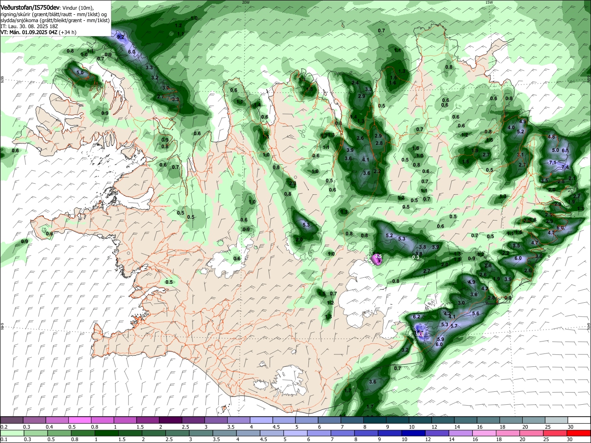The height and width of the screenshot is (443, 591).
Task: Click the 16 swatch in the top snow legend row
Action: [488, 420]
